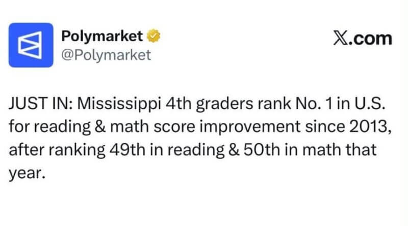Click "U.S." at end of first line
This screenshot has width=408, height=226.
[369, 104]
